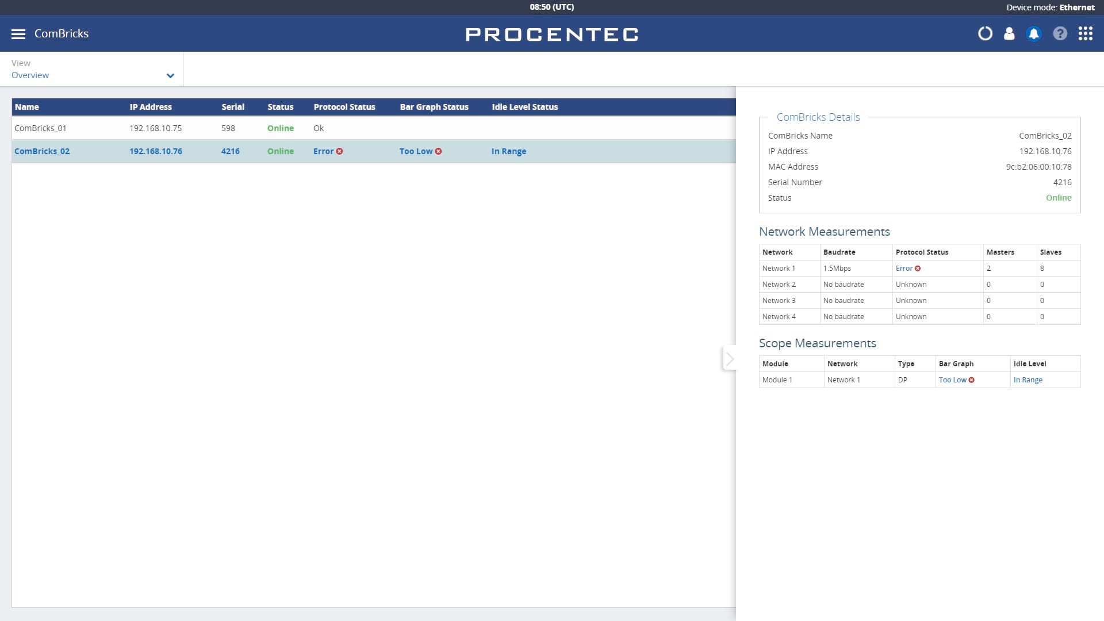Click the Online status in ComBricks Details
The image size is (1104, 621).
coord(1059,198)
